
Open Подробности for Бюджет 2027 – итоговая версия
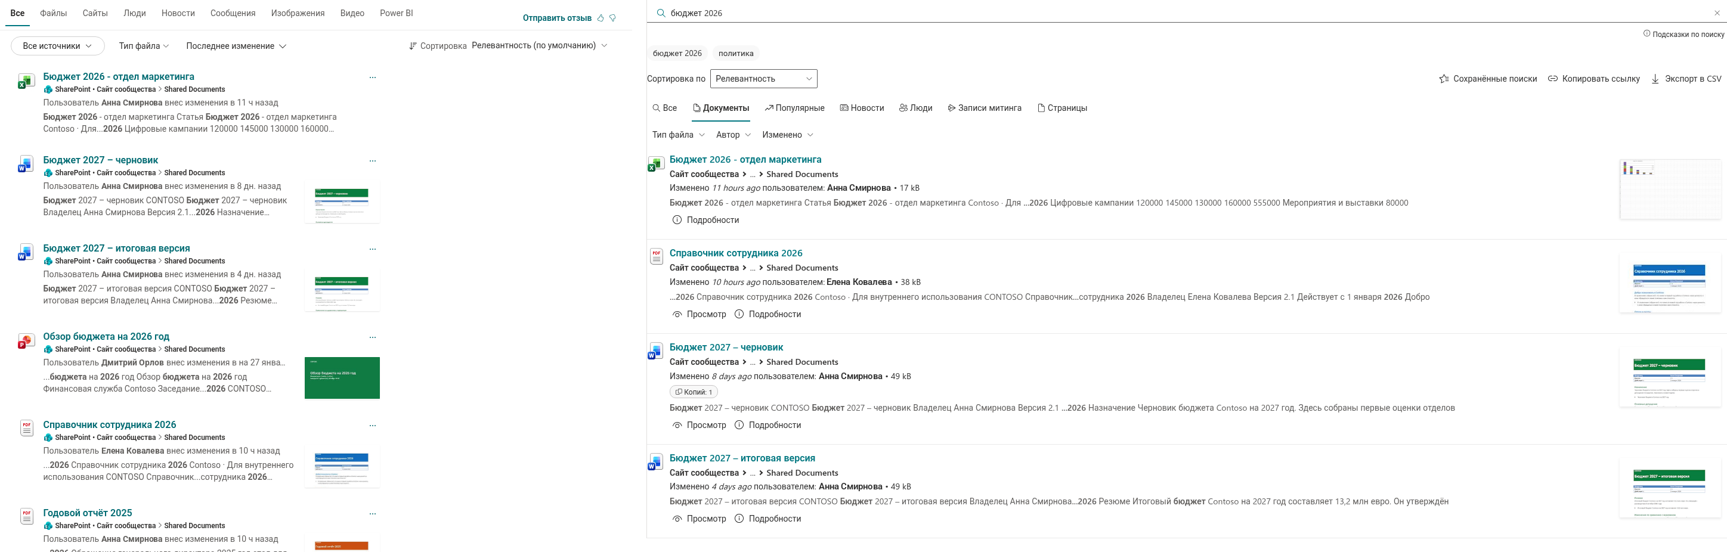(767, 519)
